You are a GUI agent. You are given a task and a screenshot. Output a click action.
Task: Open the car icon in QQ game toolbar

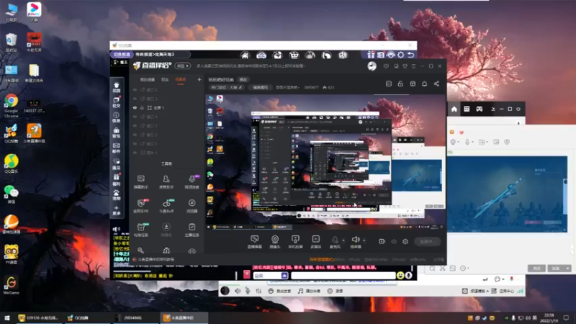coord(261,55)
